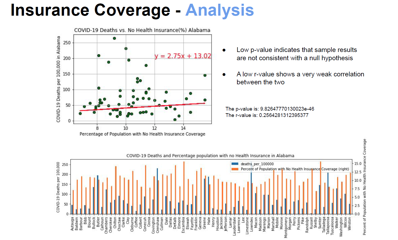Click the blue word "Analysis" in the title

click(220, 10)
